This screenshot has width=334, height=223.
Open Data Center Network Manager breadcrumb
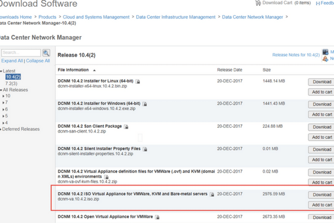pyautogui.click(x=252, y=17)
